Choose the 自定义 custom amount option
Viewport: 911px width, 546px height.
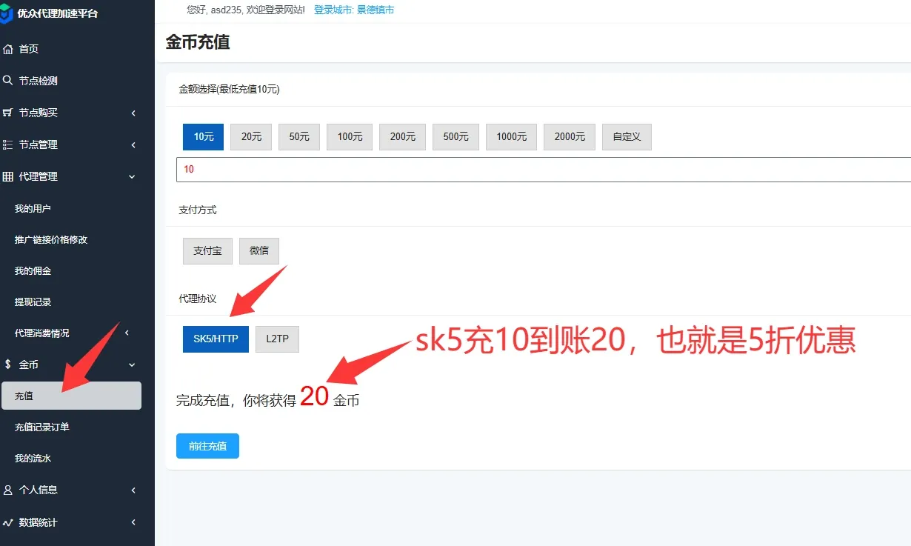tap(627, 137)
